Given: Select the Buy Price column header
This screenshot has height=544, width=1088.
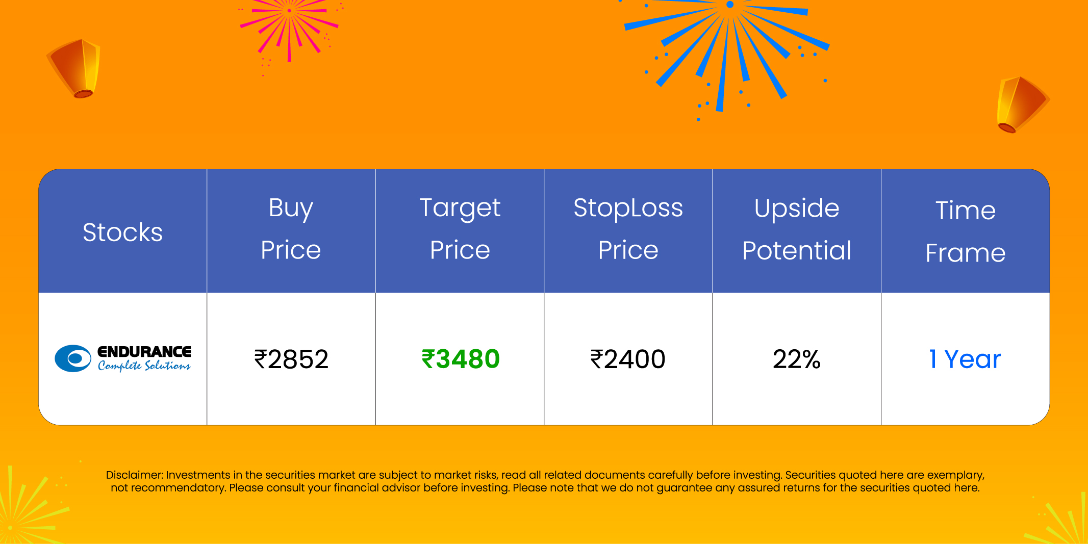Looking at the screenshot, I should pyautogui.click(x=291, y=229).
